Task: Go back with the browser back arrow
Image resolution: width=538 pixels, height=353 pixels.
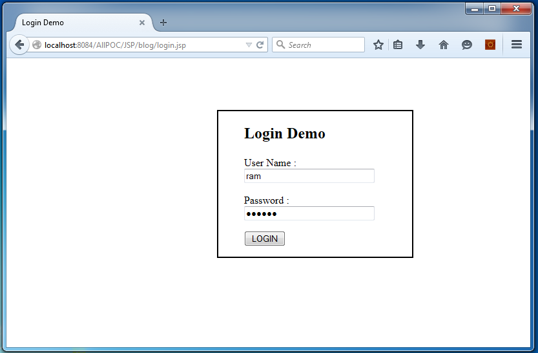Action: tap(19, 45)
